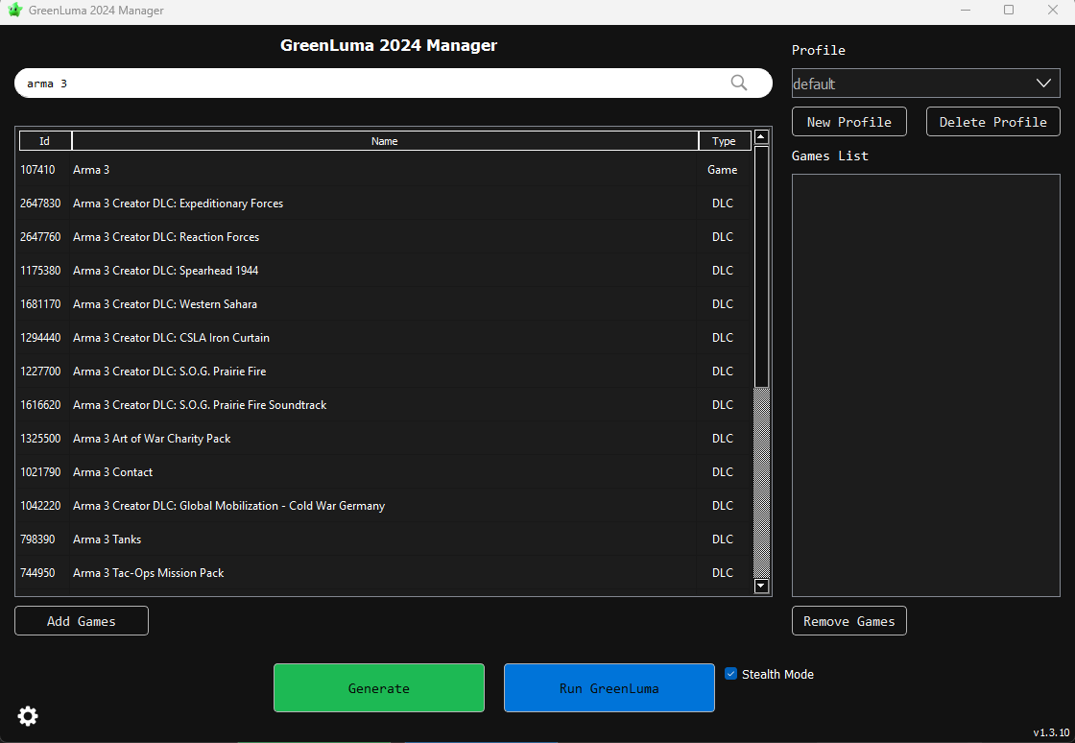Click the New Profile button
This screenshot has height=743, width=1075.
(x=848, y=122)
